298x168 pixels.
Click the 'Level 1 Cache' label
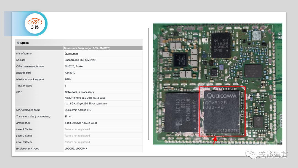click(24, 129)
